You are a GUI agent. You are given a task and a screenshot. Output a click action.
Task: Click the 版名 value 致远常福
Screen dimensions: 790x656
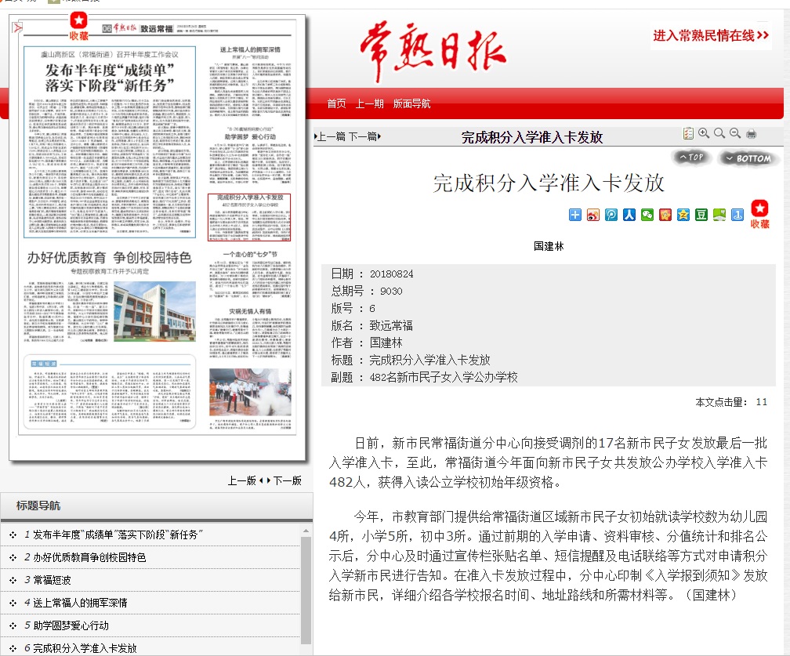point(391,325)
